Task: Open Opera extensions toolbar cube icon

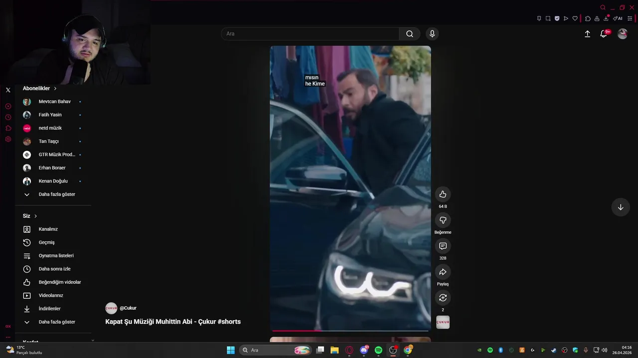Action: pos(588,18)
